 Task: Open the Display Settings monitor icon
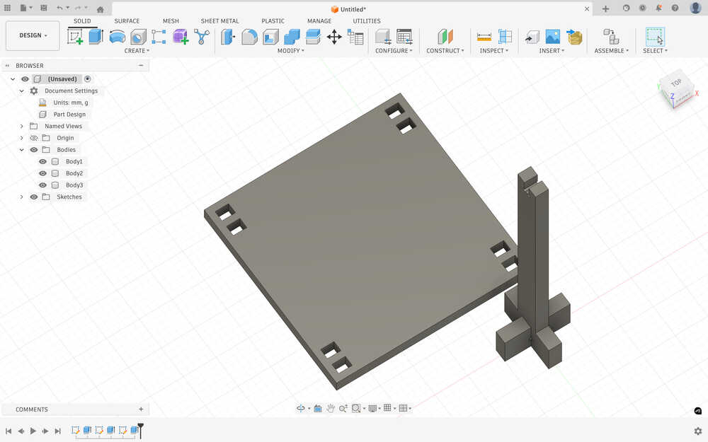click(x=372, y=408)
